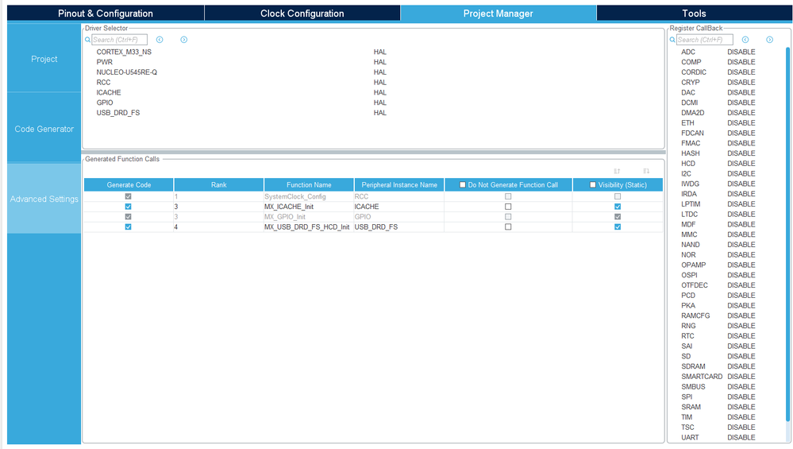Viewport: 793px width, 449px height.
Task: Click rank 4 cell of USB init row
Action: click(218, 226)
